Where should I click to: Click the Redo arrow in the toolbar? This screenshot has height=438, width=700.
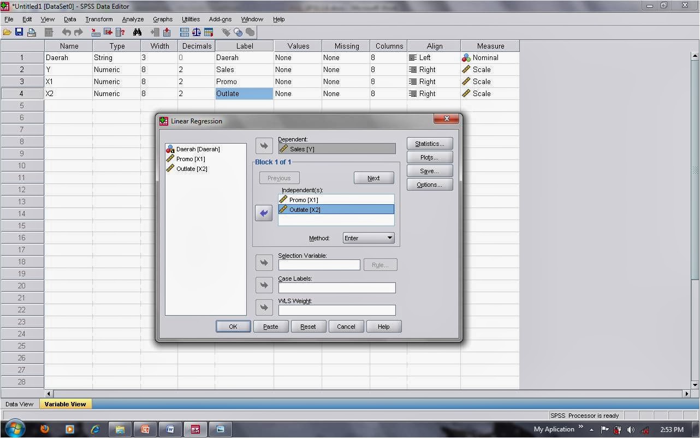coord(78,33)
